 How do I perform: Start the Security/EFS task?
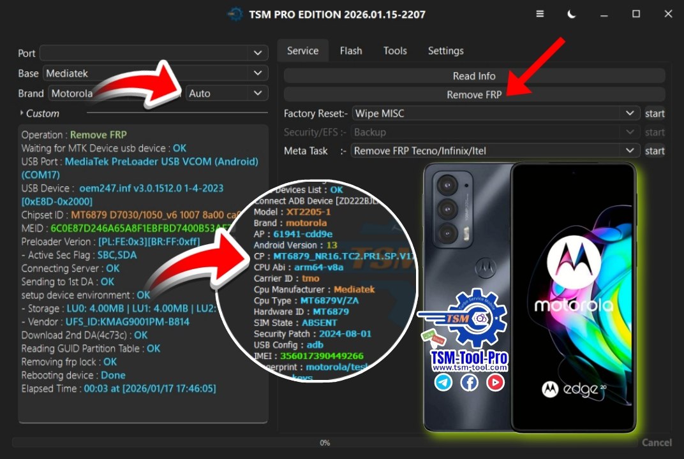tap(655, 132)
